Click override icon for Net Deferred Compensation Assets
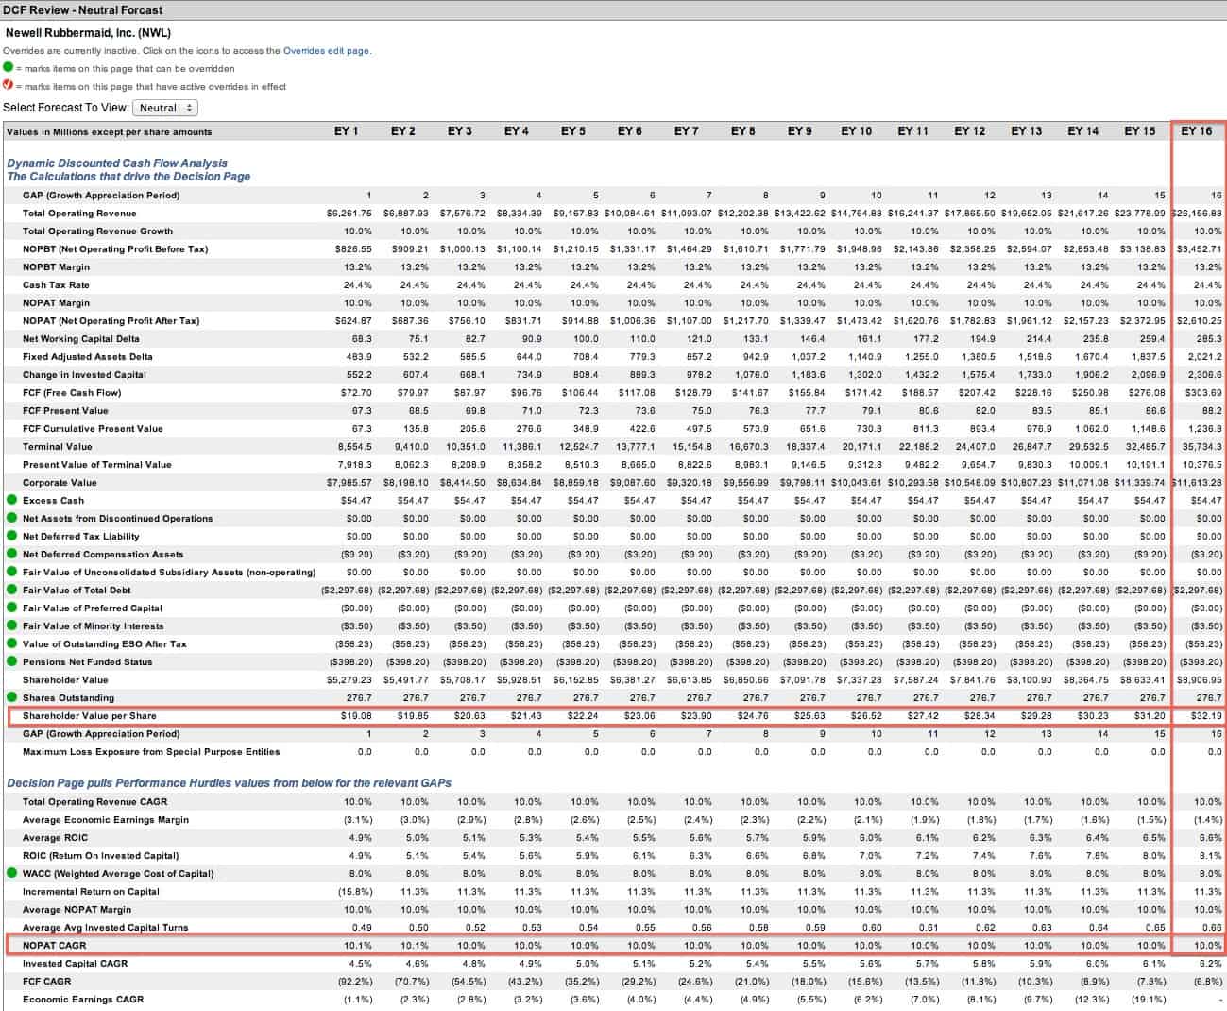 (x=11, y=554)
